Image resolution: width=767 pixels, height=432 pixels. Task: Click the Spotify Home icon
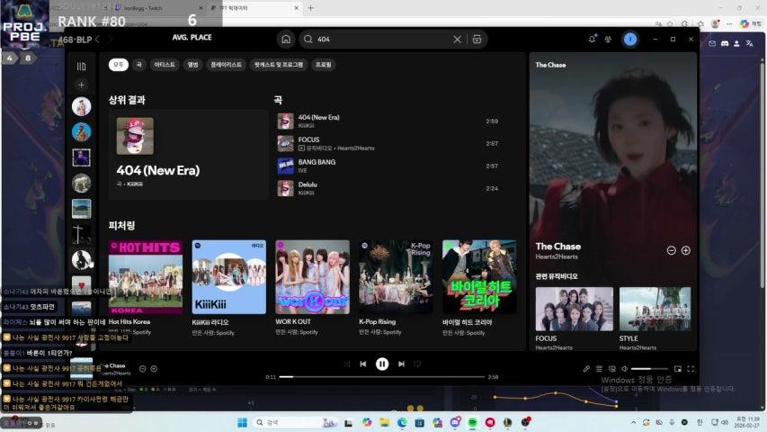coord(286,40)
